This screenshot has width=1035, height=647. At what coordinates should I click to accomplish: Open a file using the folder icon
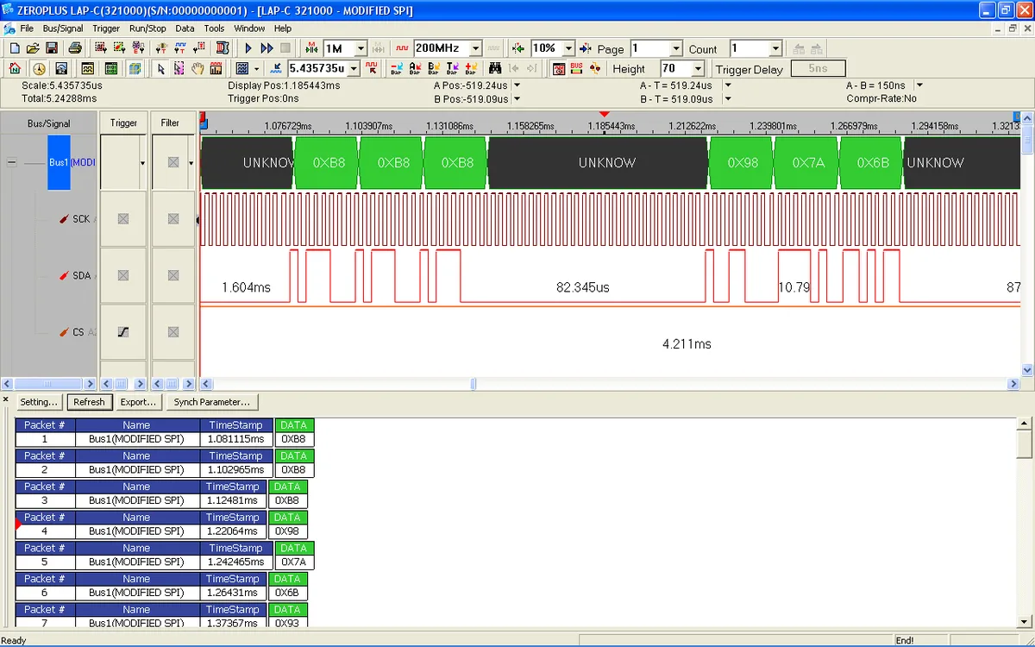click(33, 48)
